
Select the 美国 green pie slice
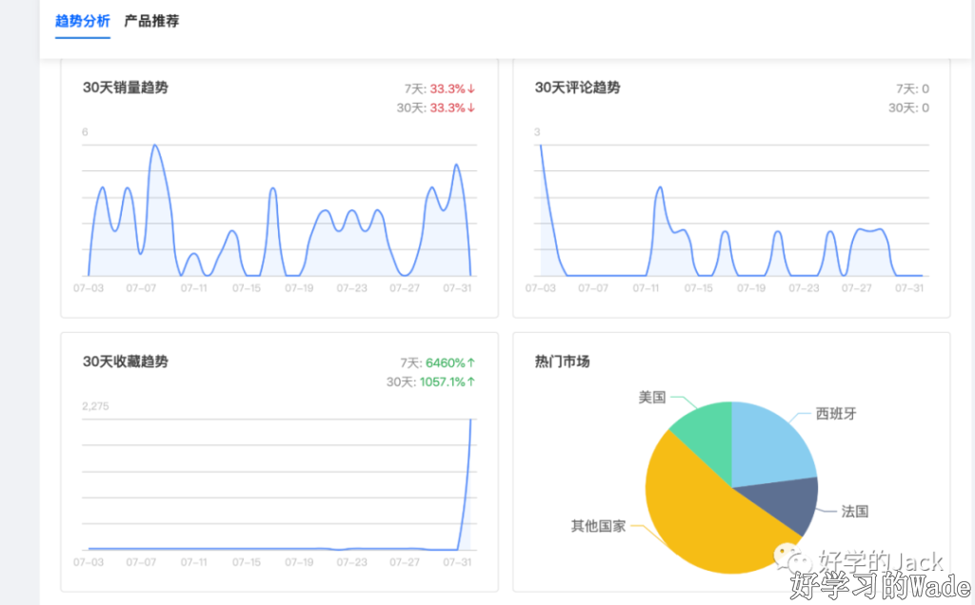coord(708,435)
